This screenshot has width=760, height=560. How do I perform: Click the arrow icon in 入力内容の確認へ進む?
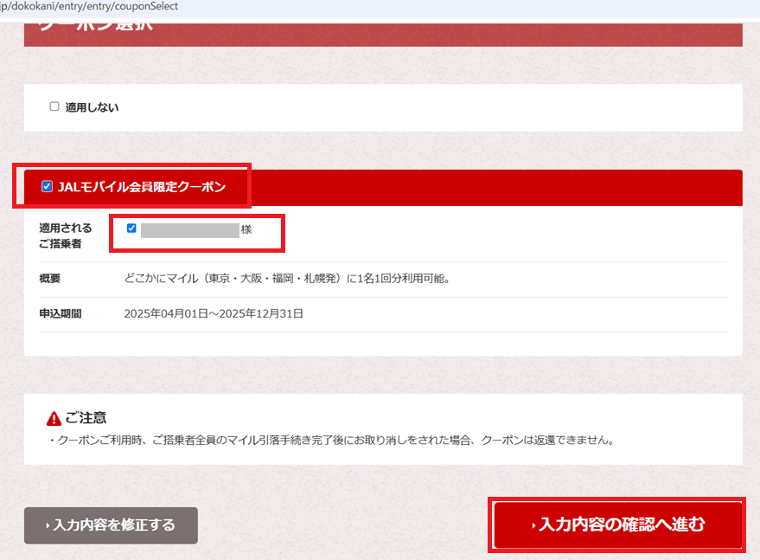coord(533,525)
